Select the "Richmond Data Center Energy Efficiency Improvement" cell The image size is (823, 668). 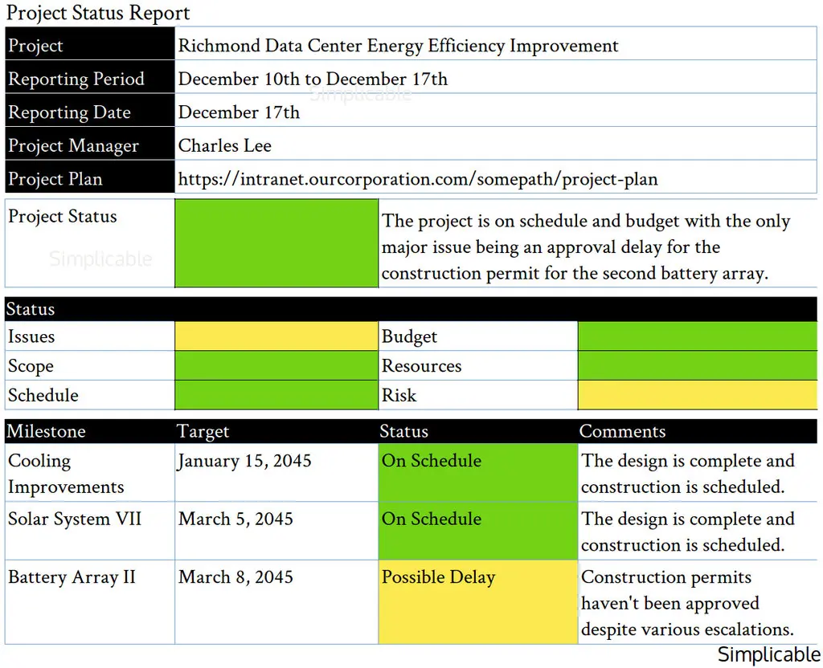(x=495, y=43)
